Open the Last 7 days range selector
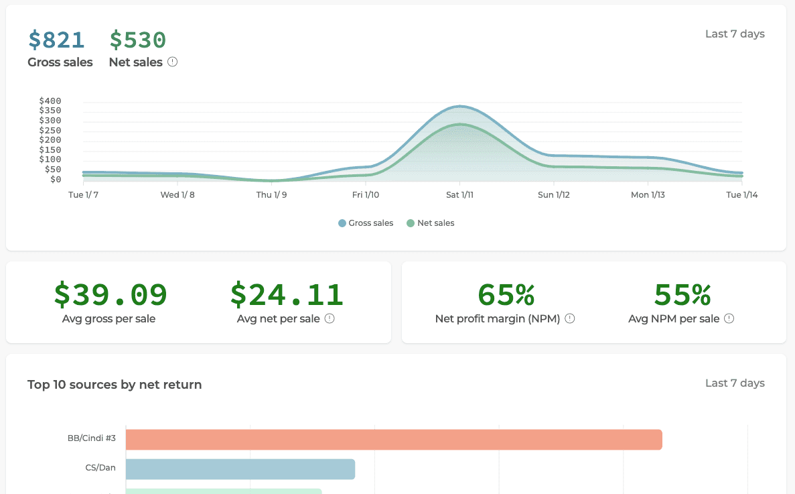 735,34
